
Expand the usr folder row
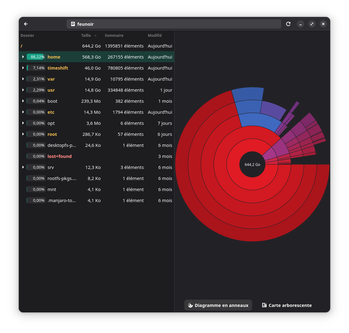23,90
